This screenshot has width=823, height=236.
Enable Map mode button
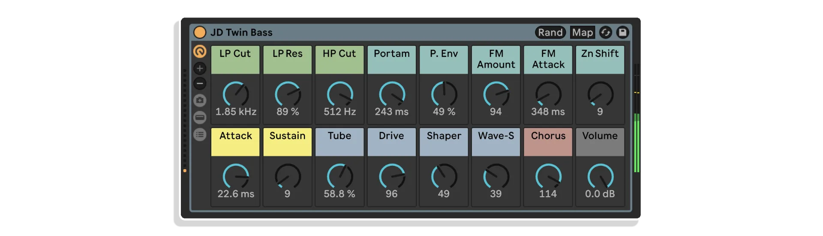[583, 33]
